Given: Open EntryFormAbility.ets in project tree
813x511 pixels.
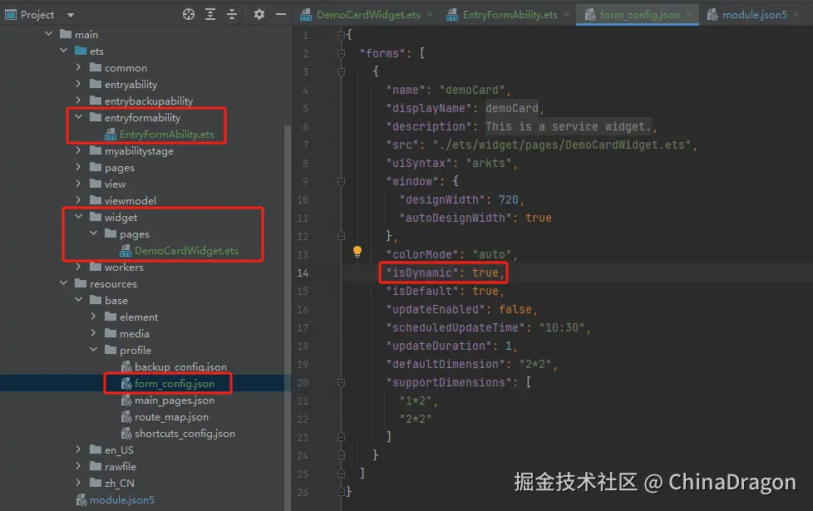Looking at the screenshot, I should click(x=166, y=135).
